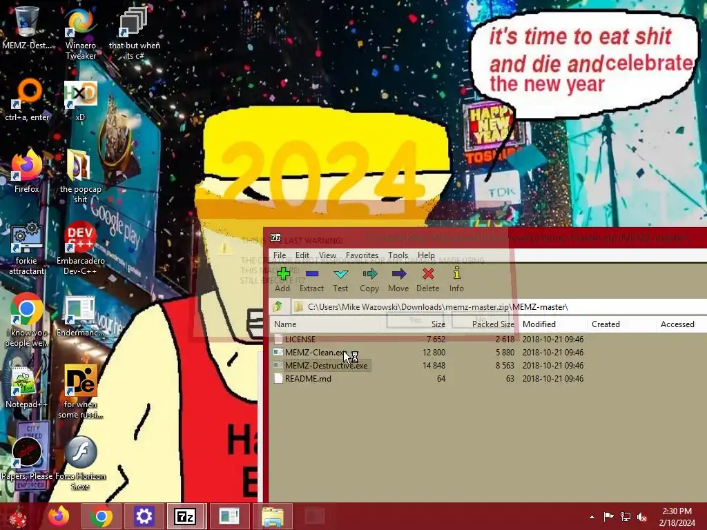Select 'forkie attractant' desktop shortcut

(x=27, y=248)
